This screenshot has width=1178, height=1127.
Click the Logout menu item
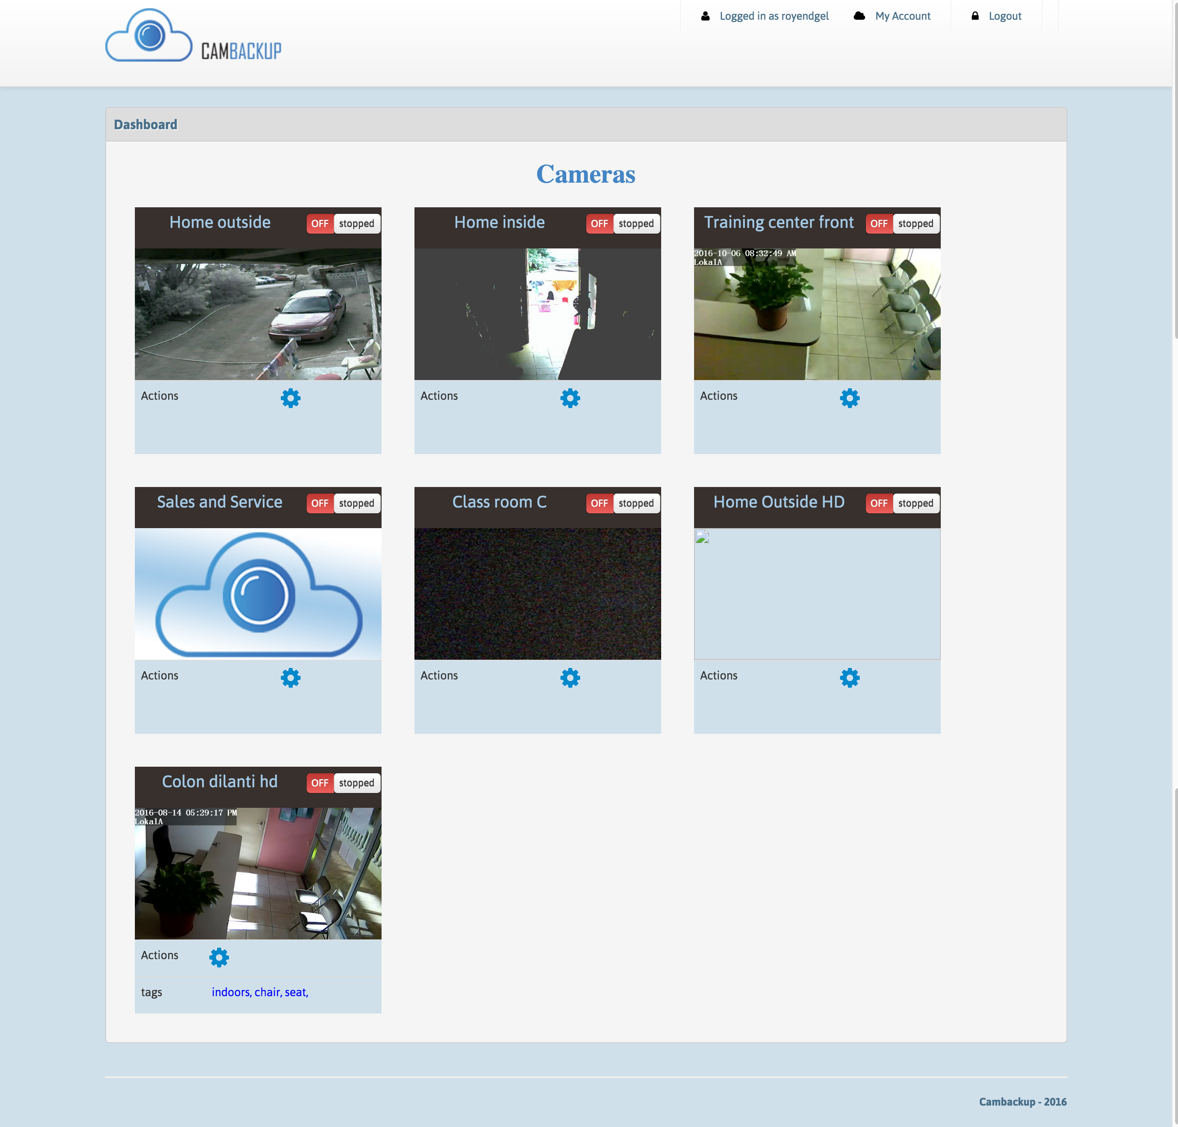coord(1004,16)
